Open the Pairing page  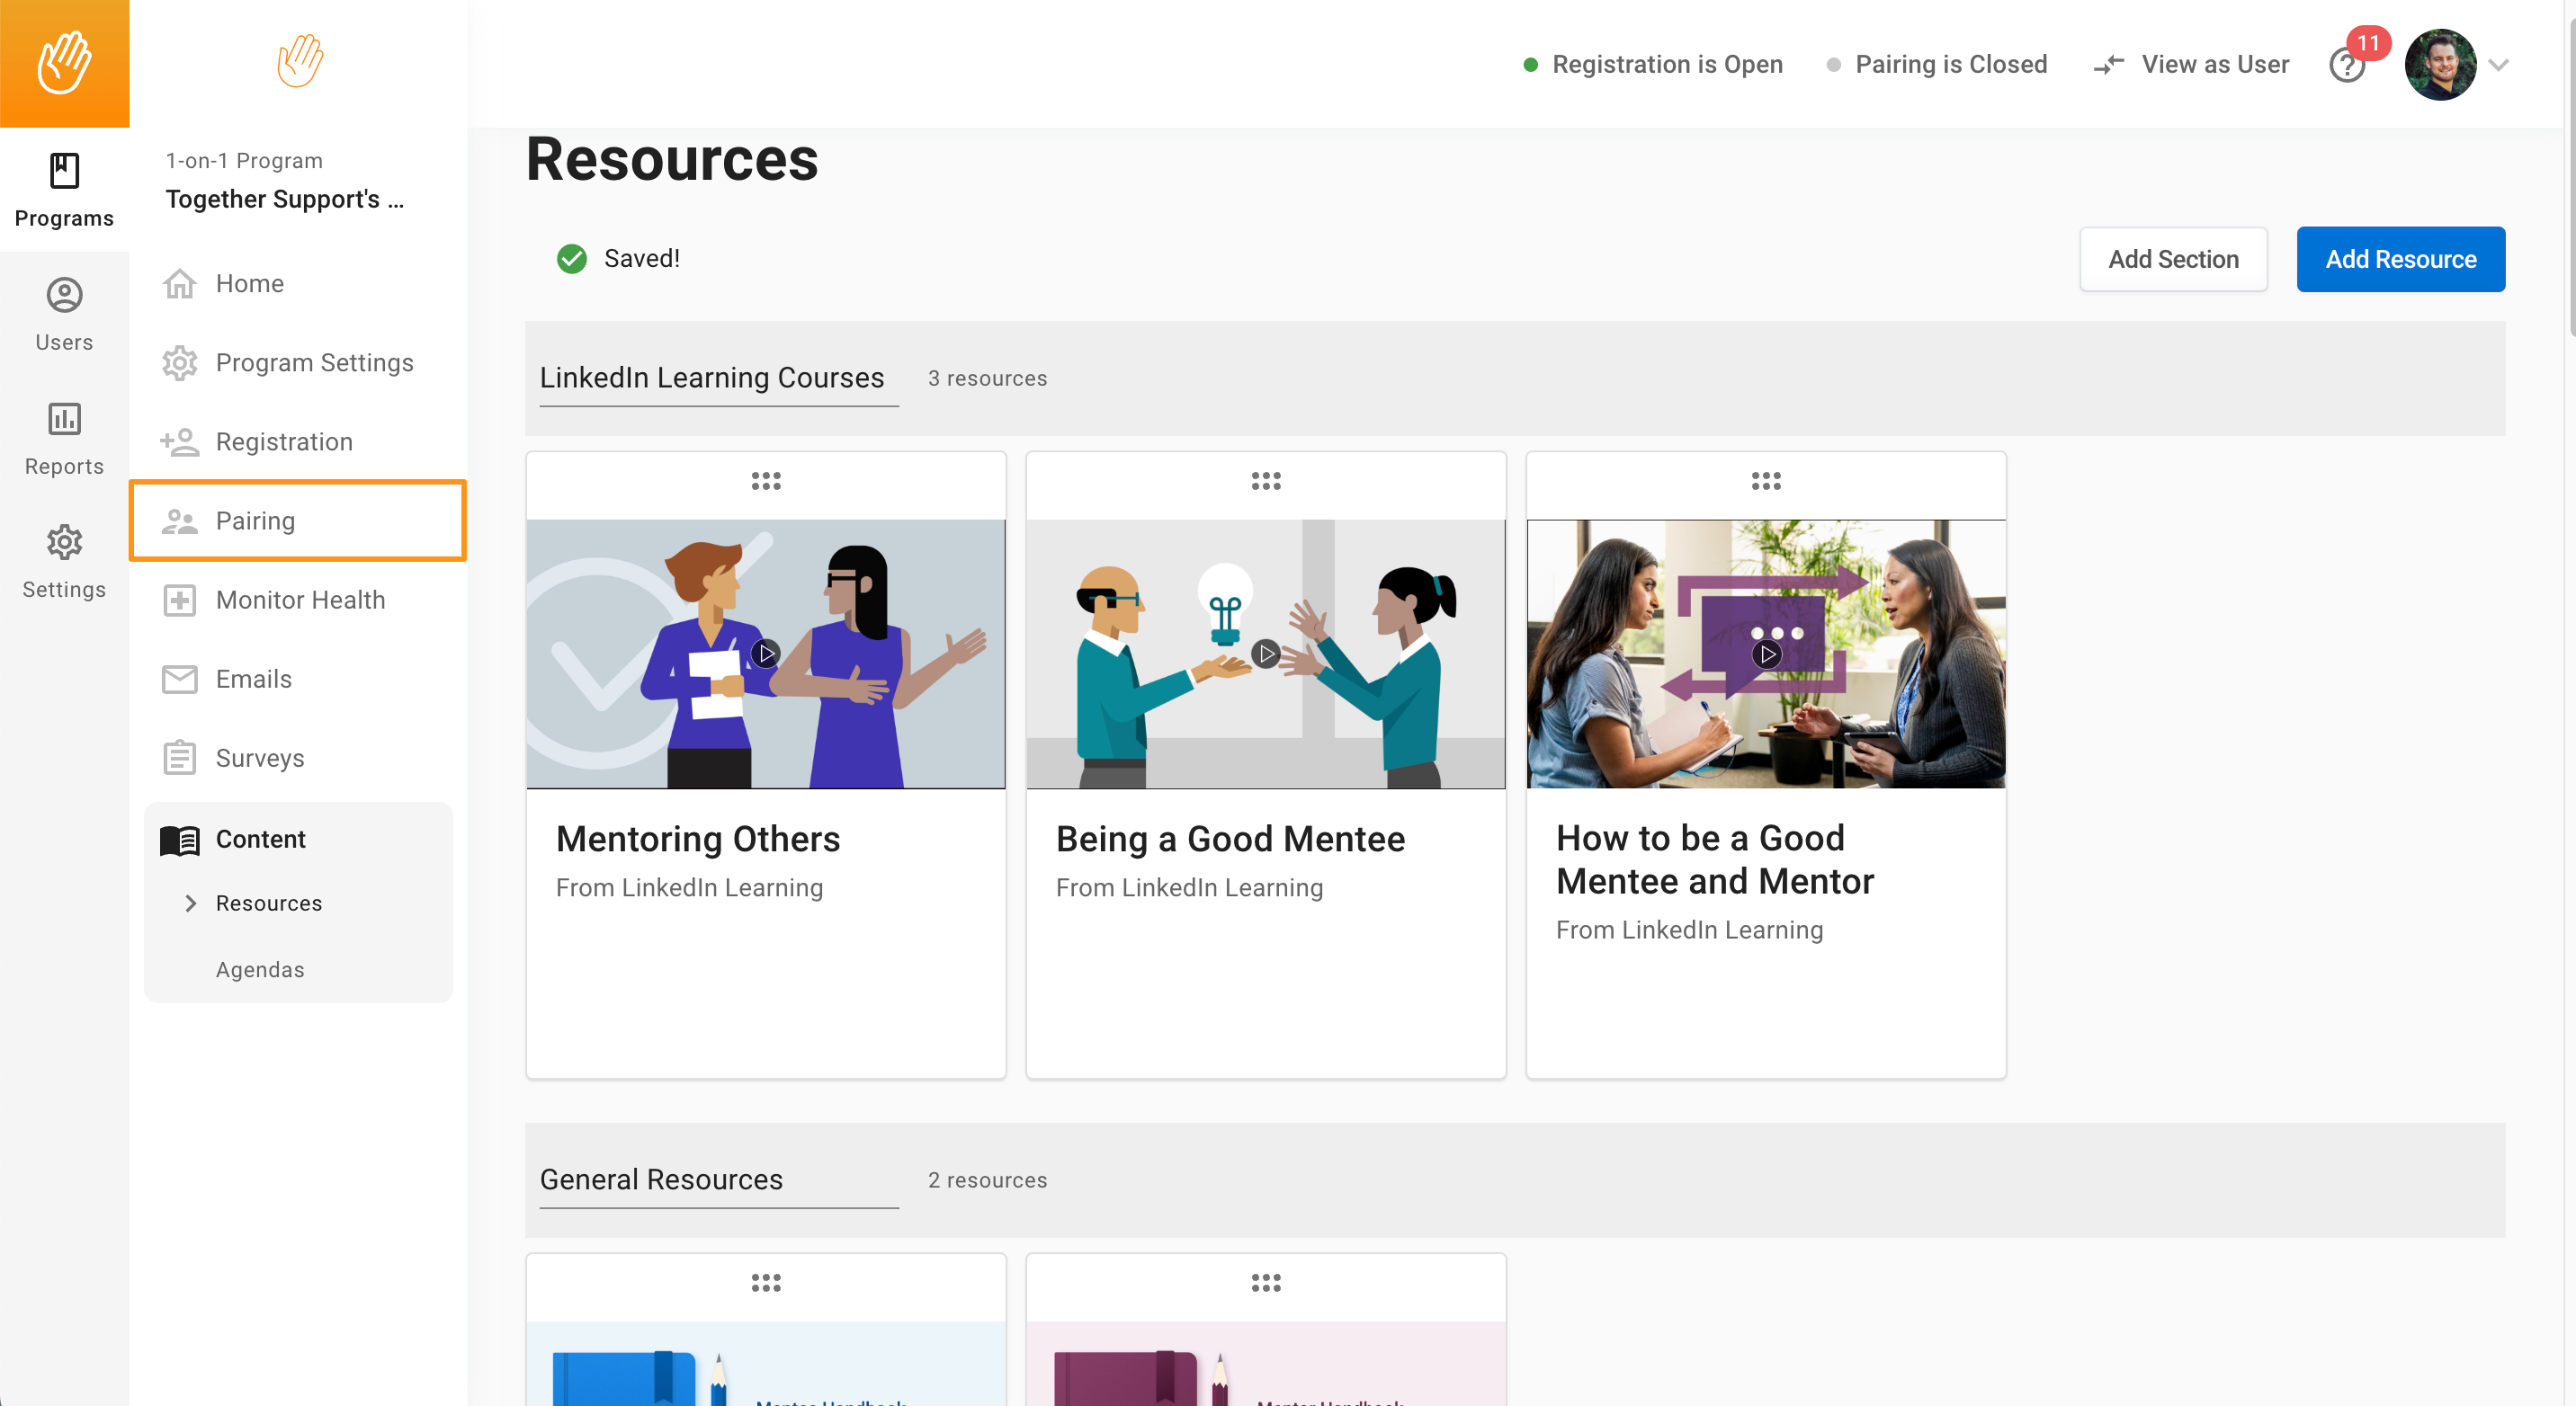click(298, 521)
